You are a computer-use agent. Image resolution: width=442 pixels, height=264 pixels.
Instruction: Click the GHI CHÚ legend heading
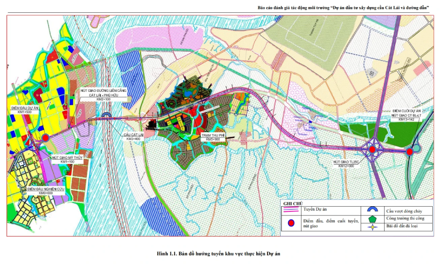292,204
